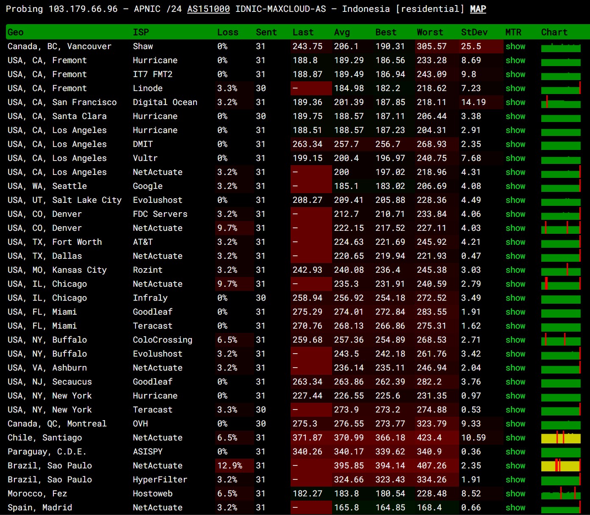Click the StDev column header
The image size is (590, 515).
pos(474,32)
